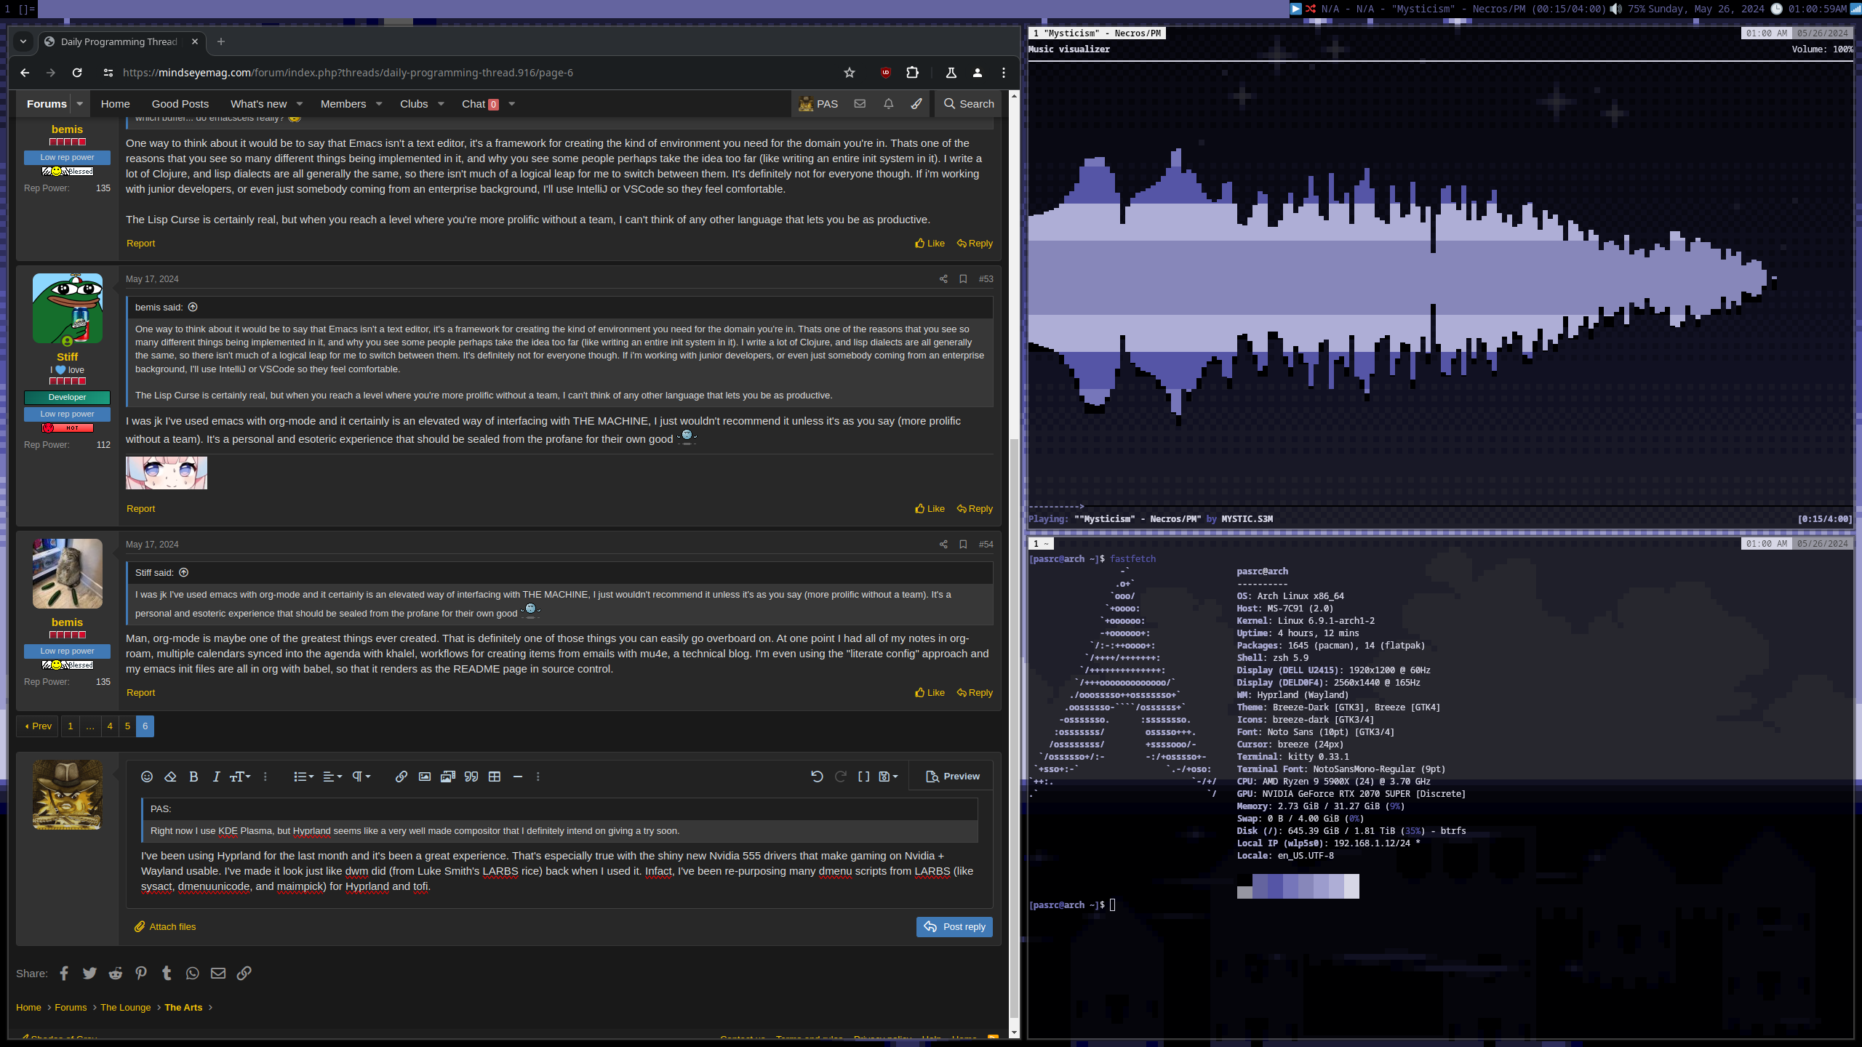The width and height of the screenshot is (1862, 1047).
Task: Go to the Home nav item
Action: [x=115, y=104]
